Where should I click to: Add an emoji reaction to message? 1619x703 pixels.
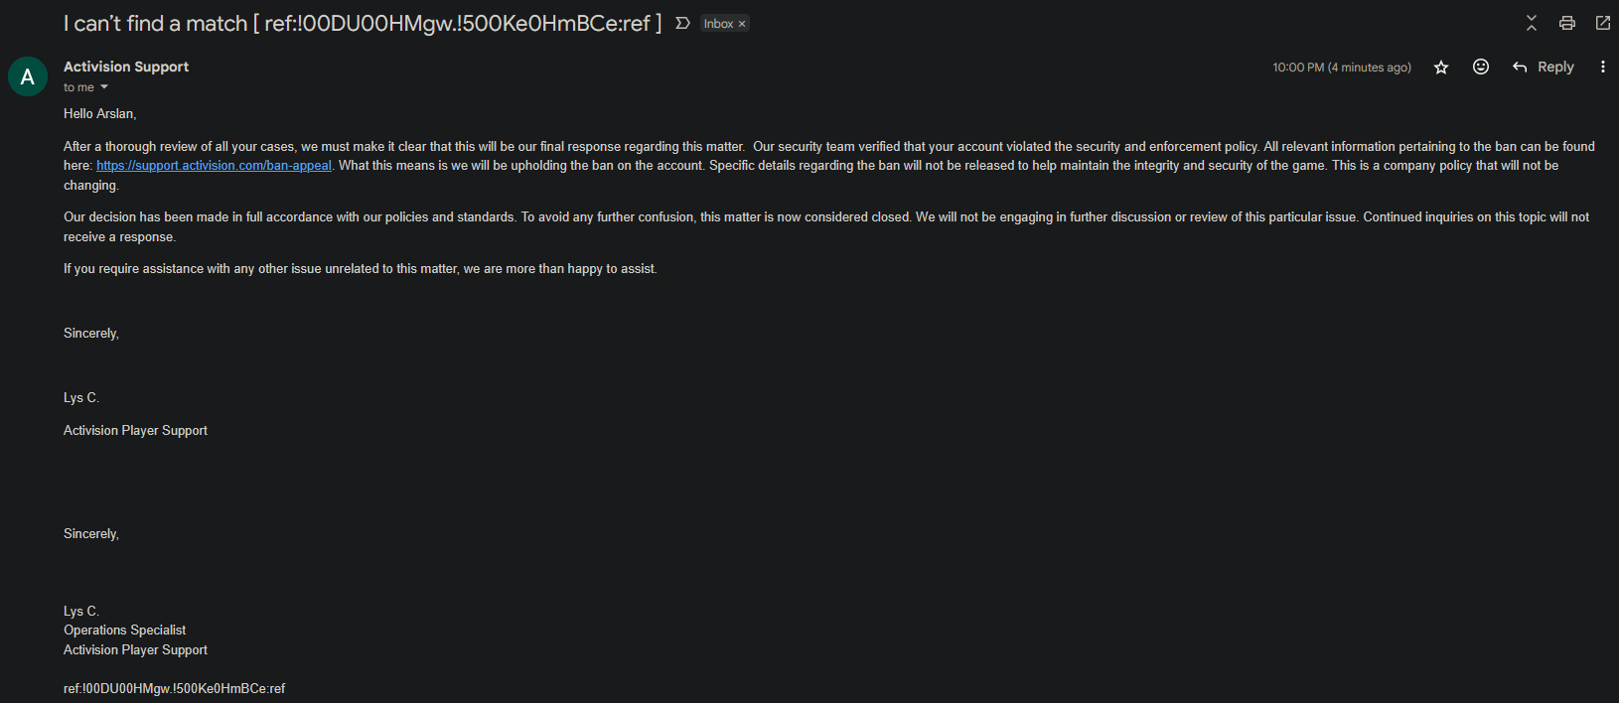click(1481, 67)
